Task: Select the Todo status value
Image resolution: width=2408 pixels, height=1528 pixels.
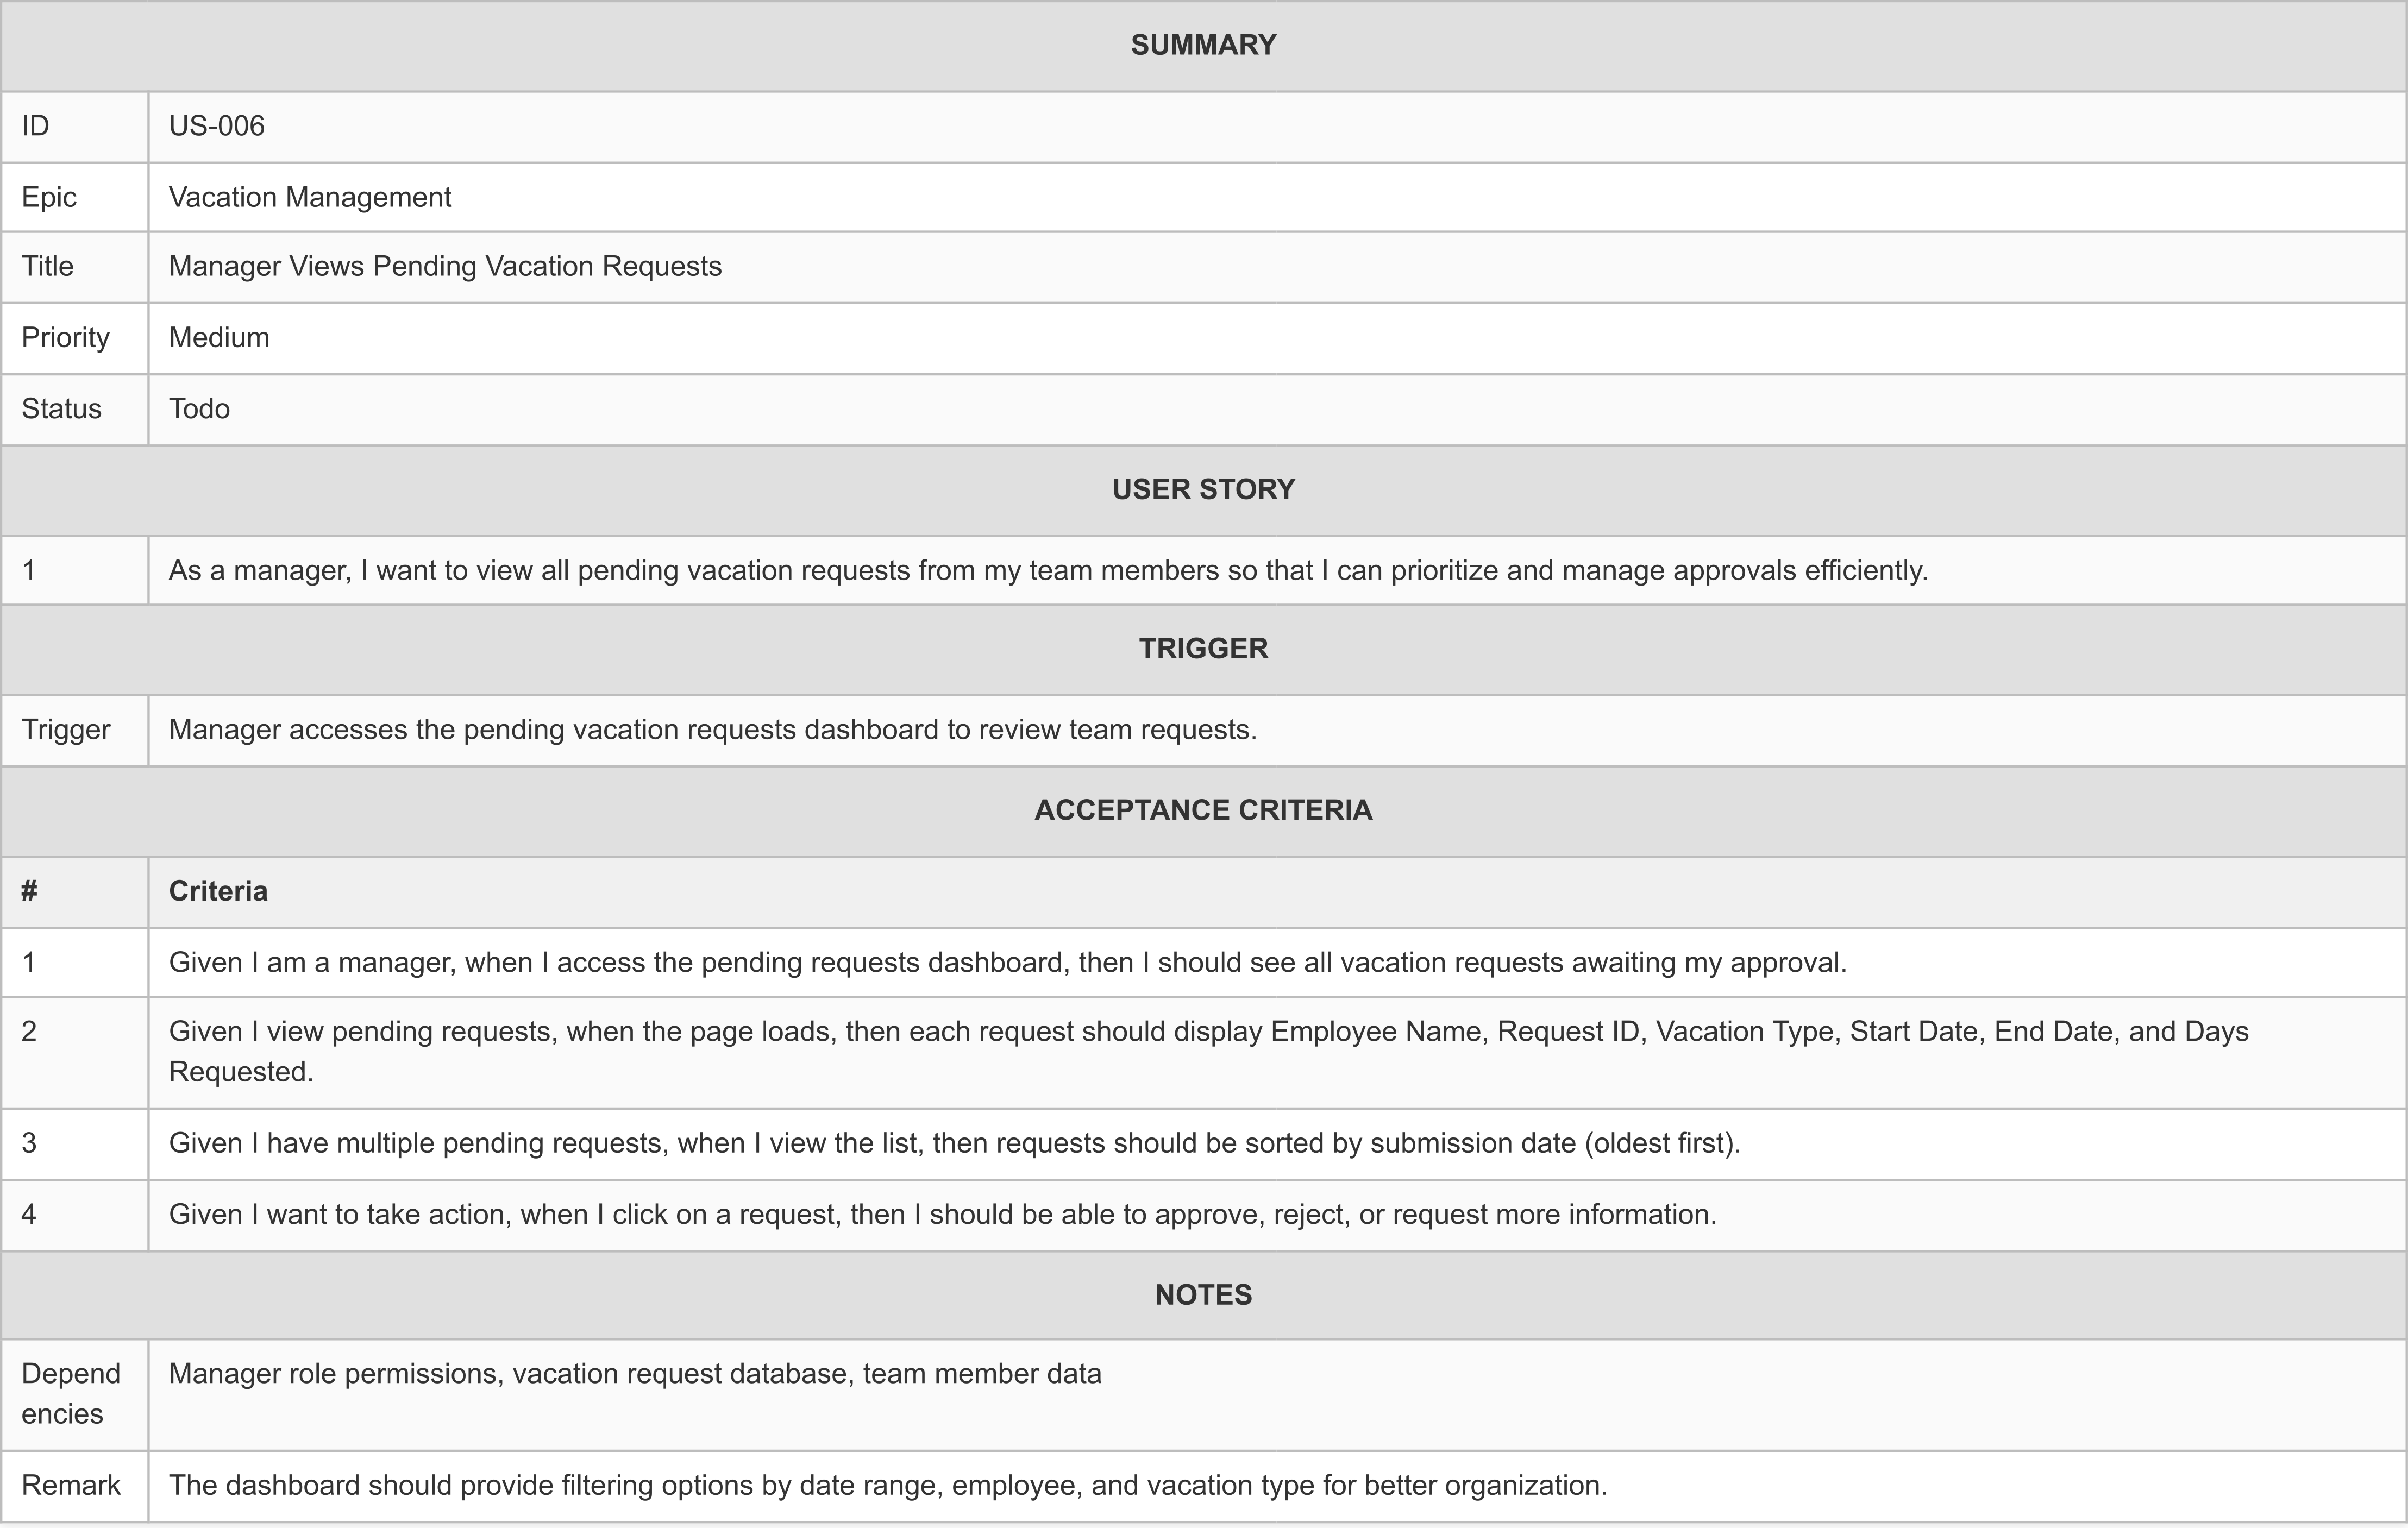Action: (x=199, y=408)
